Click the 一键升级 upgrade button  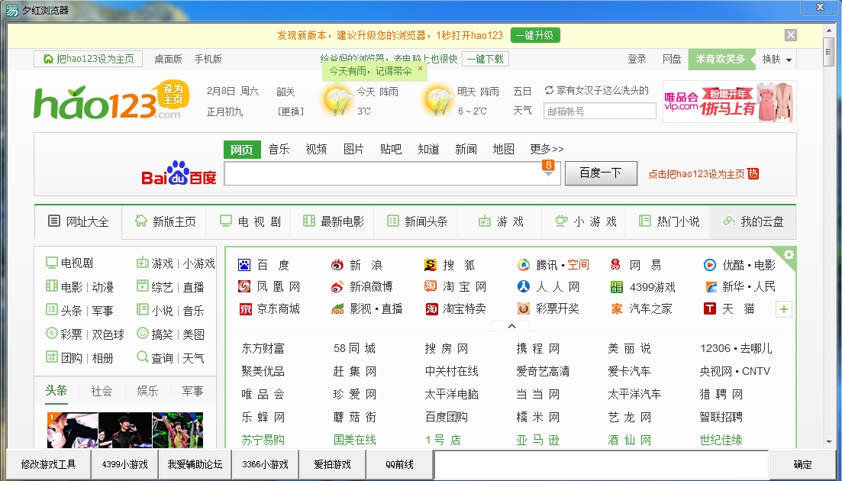pyautogui.click(x=535, y=35)
